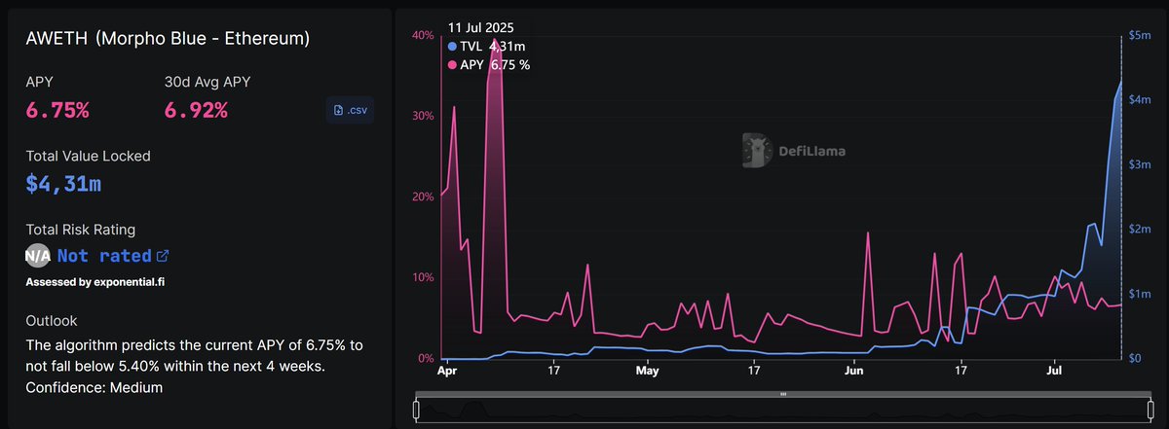Viewport: 1169px width, 429px height.
Task: Click the $2m label on TVL axis
Action: coord(1140,229)
